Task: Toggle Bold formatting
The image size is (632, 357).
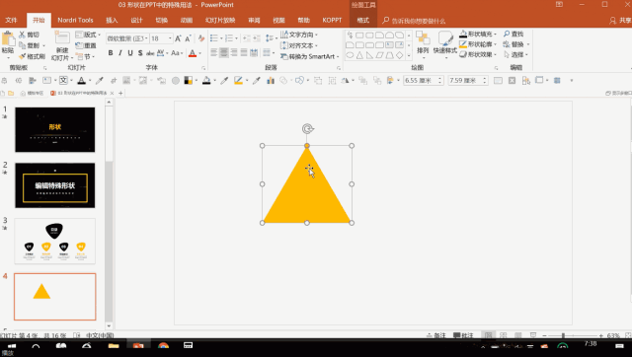Action: point(111,53)
